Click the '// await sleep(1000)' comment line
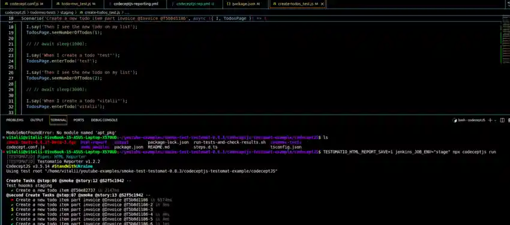510x225 pixels. tap(56, 44)
